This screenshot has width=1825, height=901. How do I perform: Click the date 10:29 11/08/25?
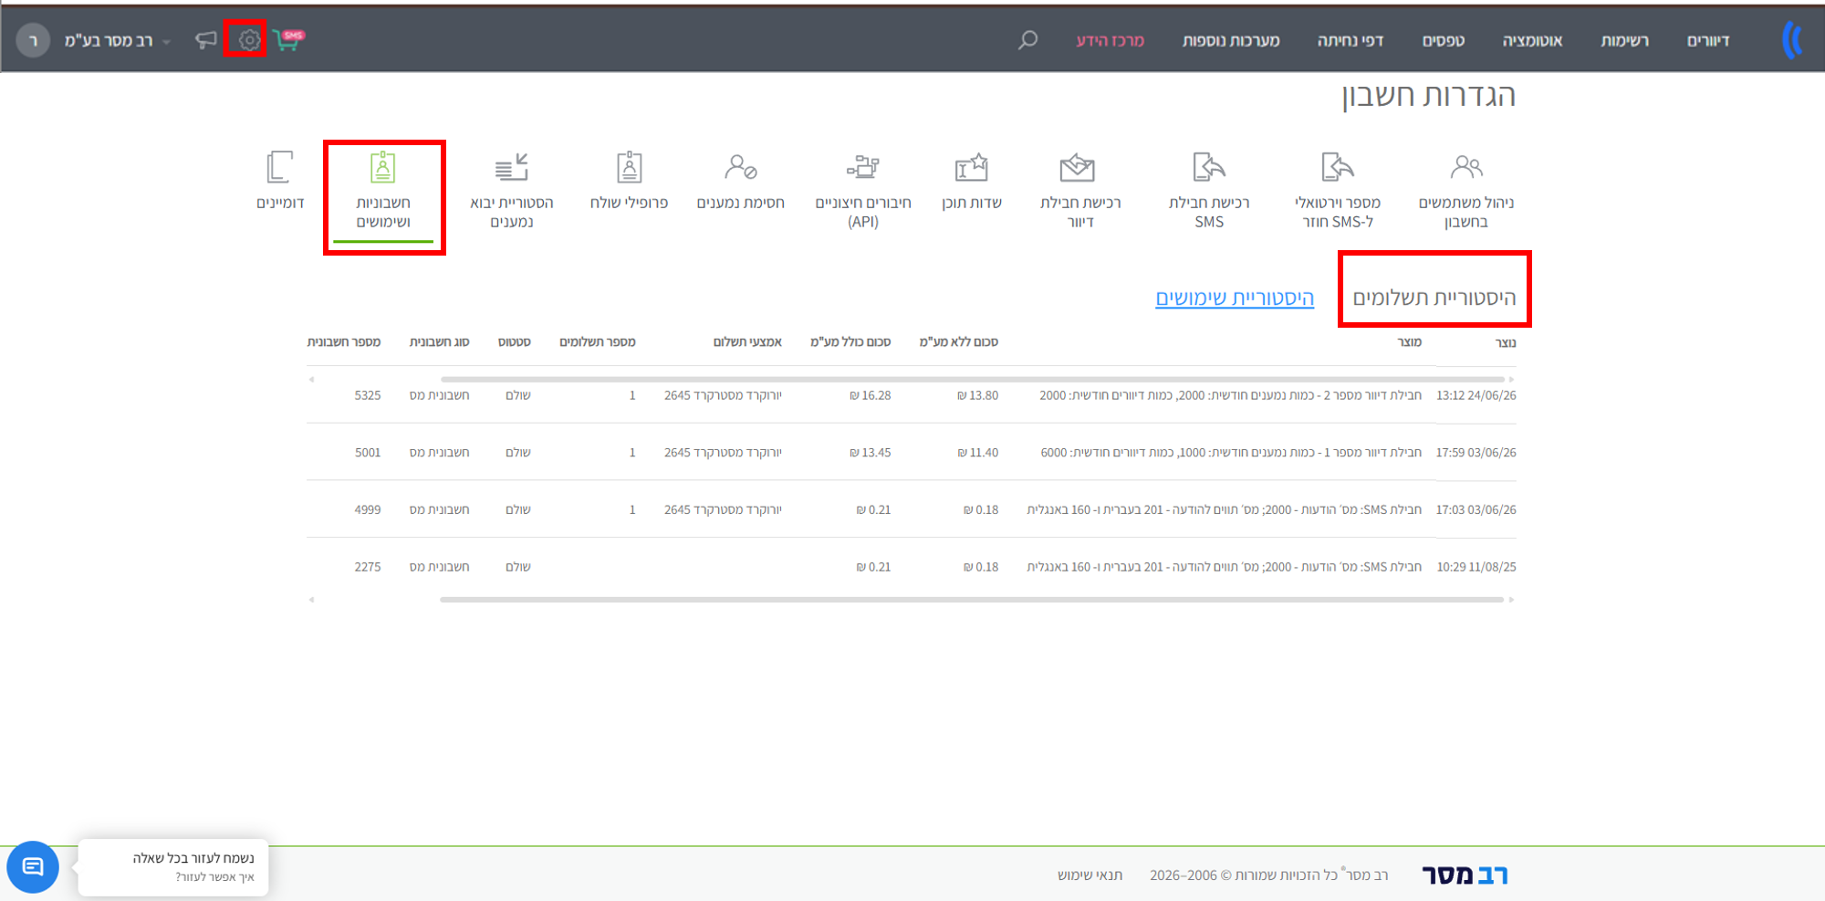click(1476, 567)
